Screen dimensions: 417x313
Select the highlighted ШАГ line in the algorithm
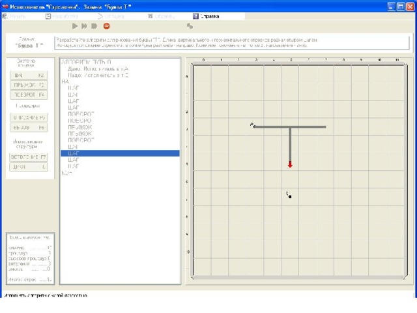[120, 153]
